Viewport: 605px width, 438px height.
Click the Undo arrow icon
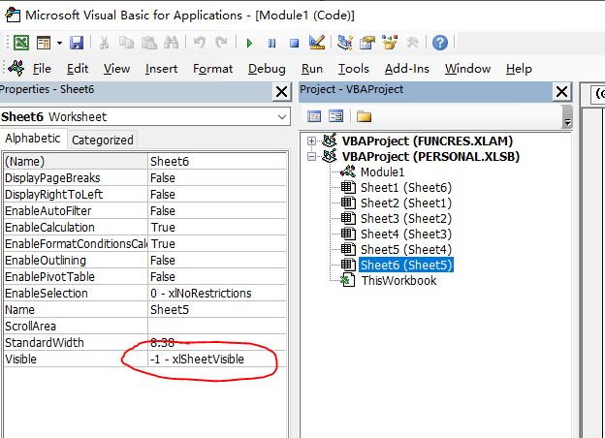(199, 43)
